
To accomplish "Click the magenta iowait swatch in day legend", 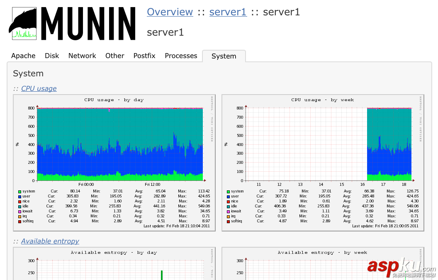I will pos(19,212).
